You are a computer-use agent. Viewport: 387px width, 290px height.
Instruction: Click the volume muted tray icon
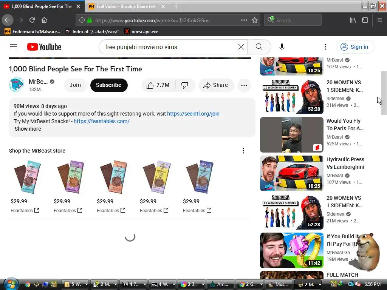tap(358, 284)
